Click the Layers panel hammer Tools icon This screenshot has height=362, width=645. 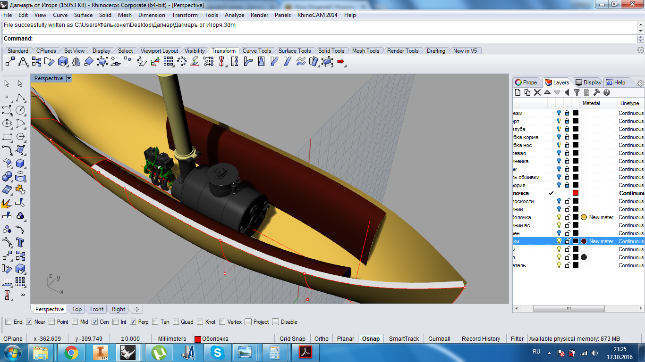click(597, 92)
